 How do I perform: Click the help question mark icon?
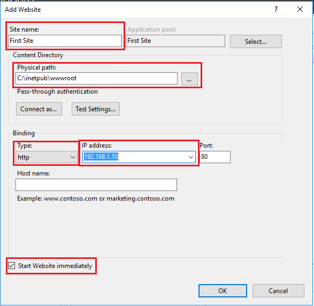pos(276,9)
